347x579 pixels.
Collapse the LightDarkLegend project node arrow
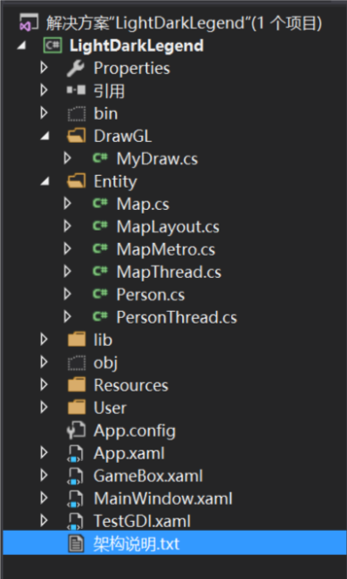click(21, 46)
